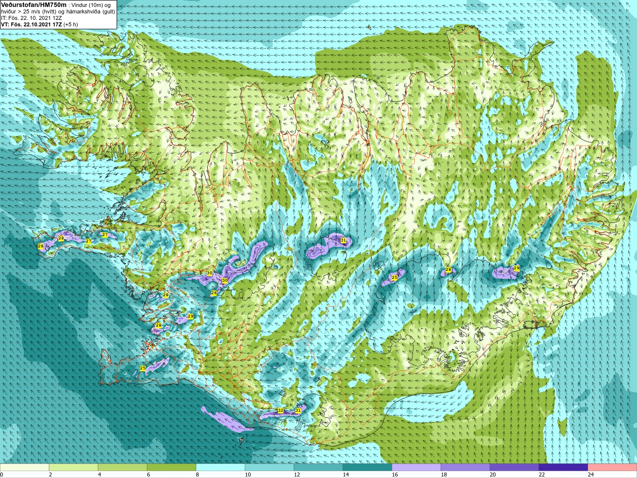Select the purple 18–20 legend swatch
Viewport: 637px width, 478px height.
click(465, 468)
